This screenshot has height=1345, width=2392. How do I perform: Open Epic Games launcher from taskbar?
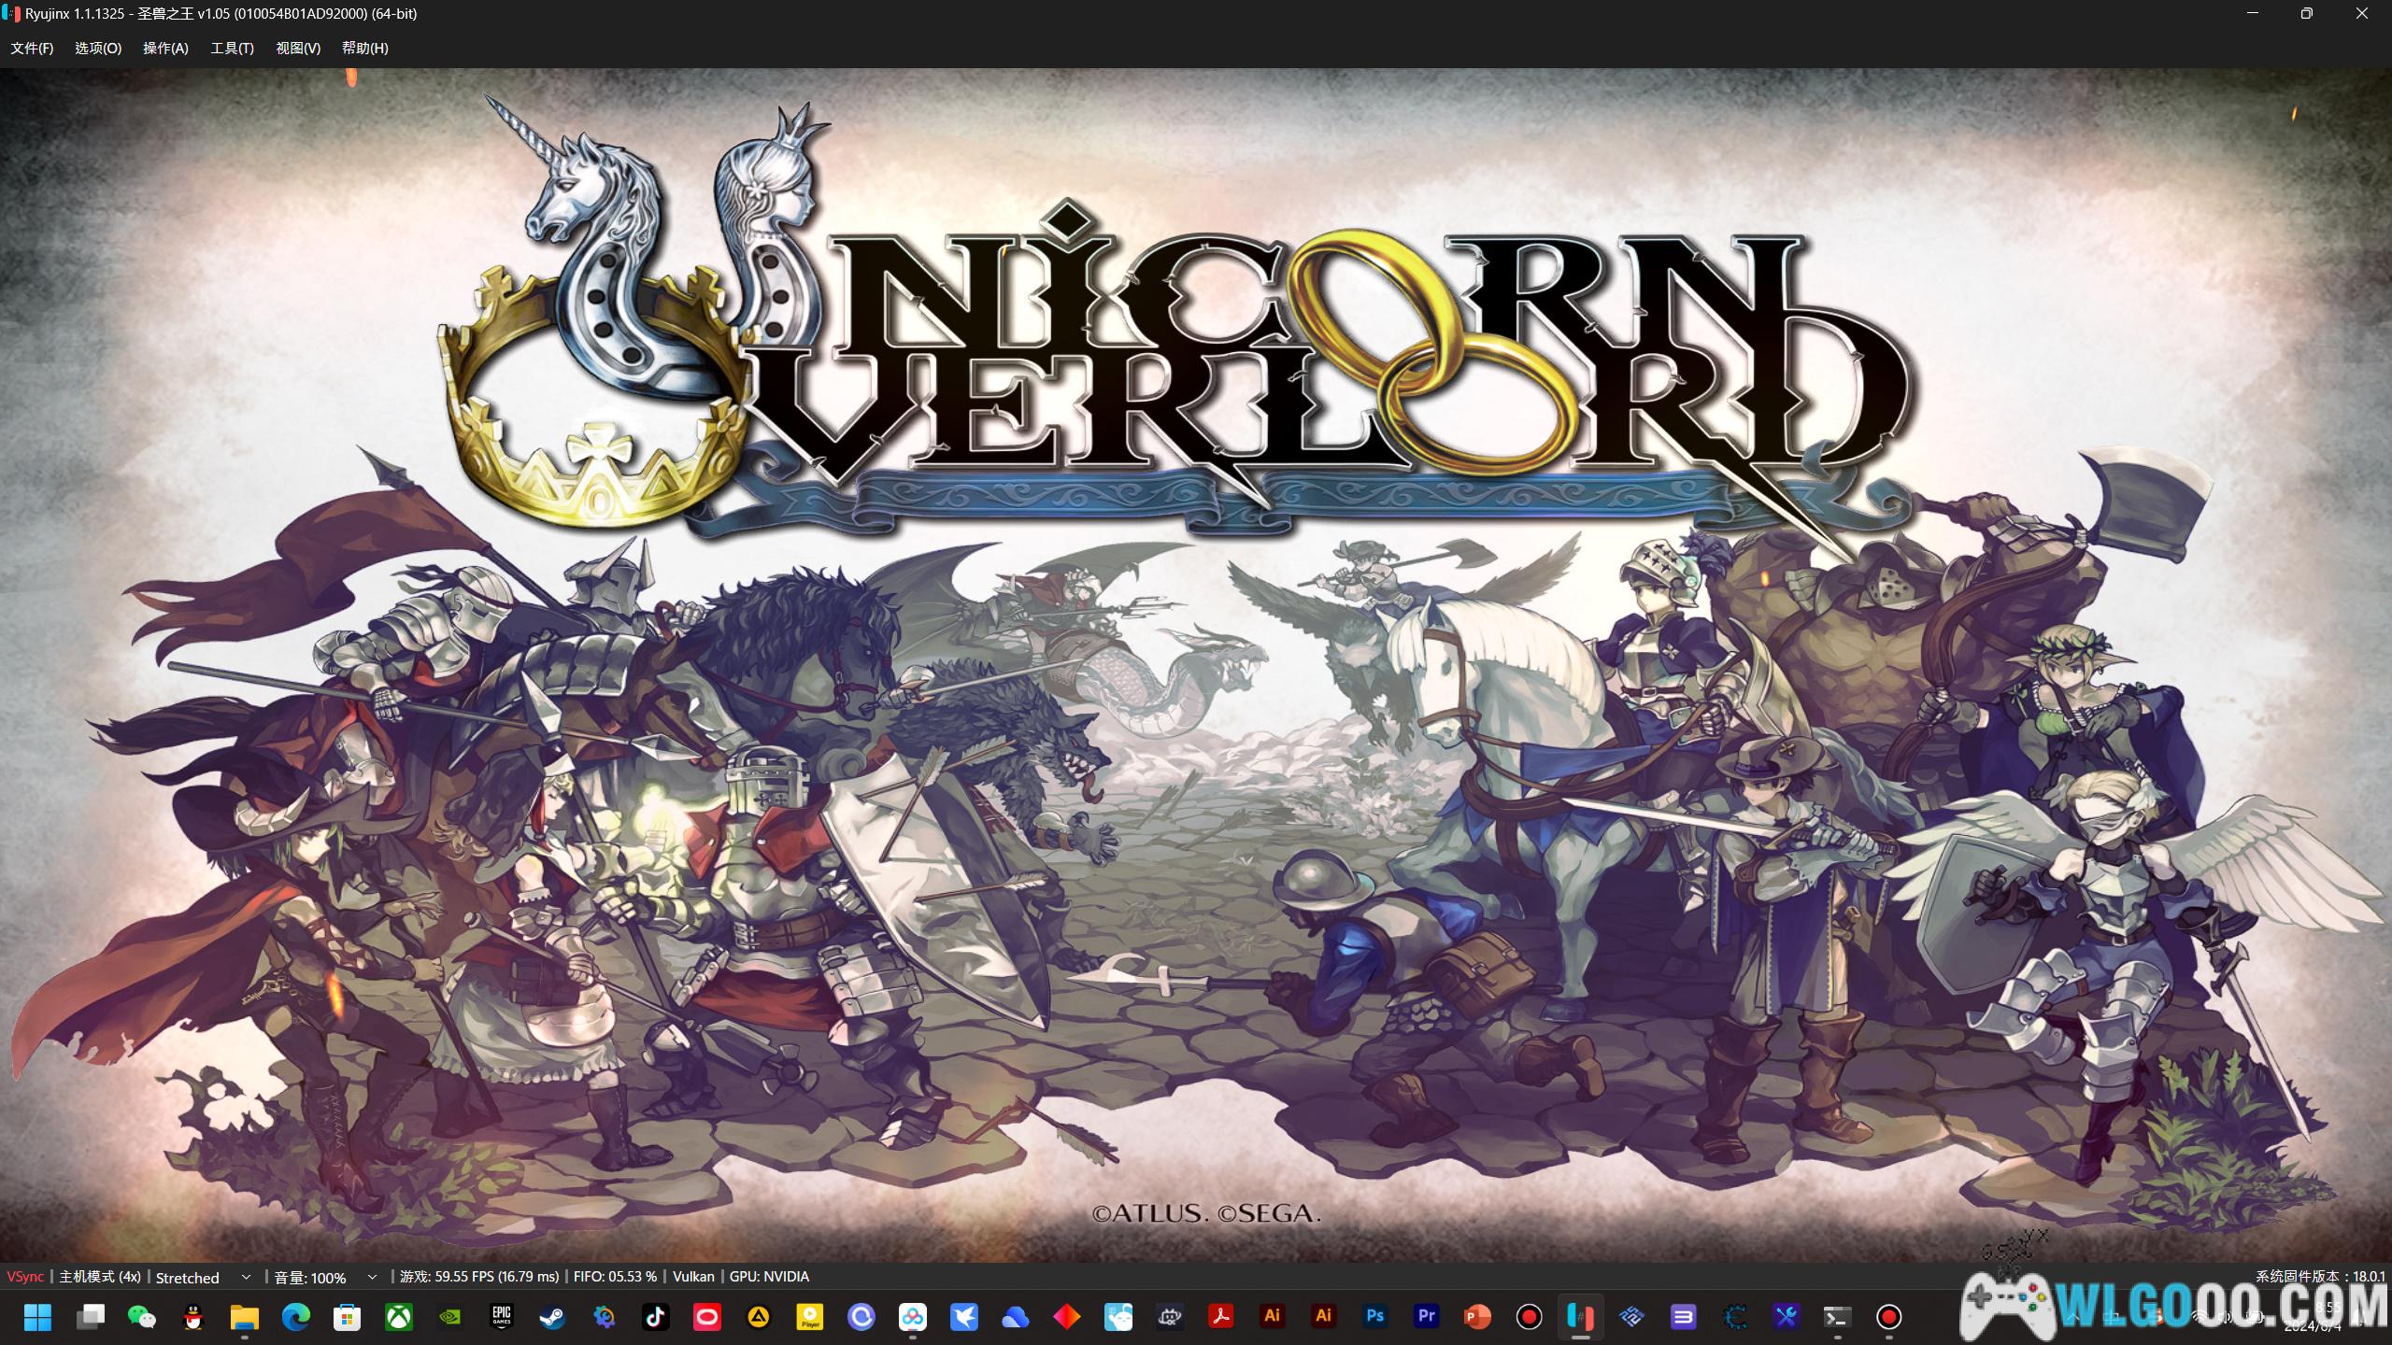[x=502, y=1317]
